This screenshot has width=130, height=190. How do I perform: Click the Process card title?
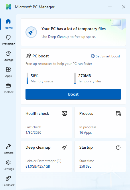86,114
